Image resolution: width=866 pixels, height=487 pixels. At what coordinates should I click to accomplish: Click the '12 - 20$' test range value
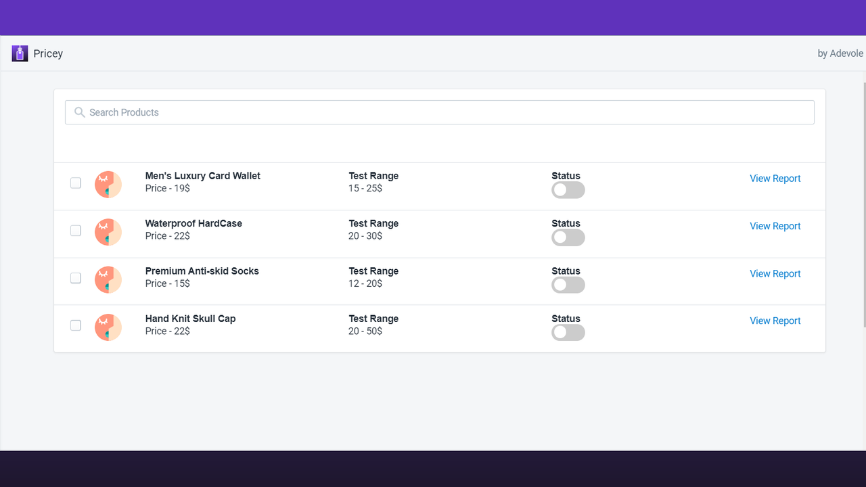(x=365, y=283)
